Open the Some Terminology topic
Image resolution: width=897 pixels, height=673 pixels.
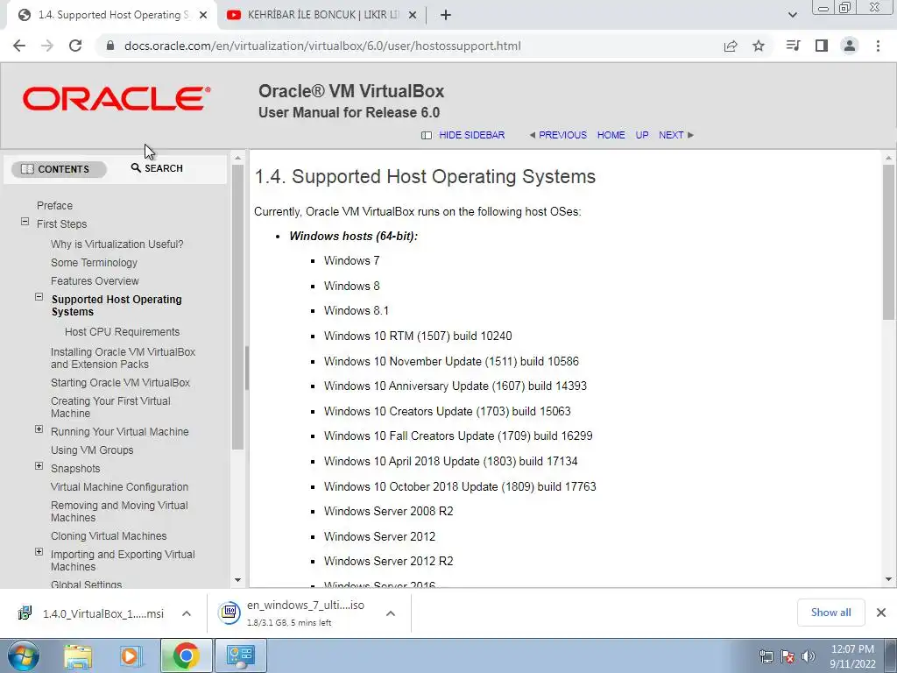[95, 263]
